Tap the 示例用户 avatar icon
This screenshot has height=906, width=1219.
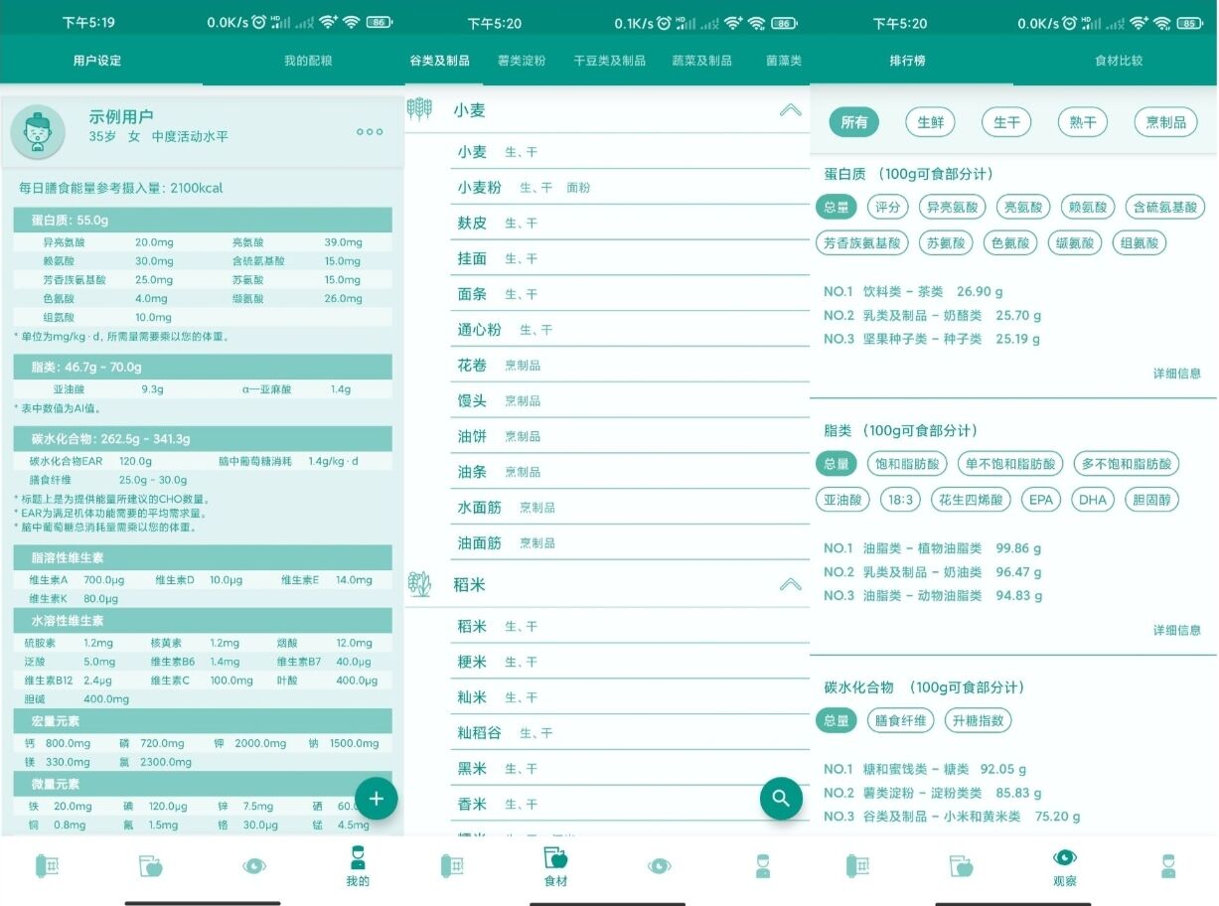coord(37,131)
